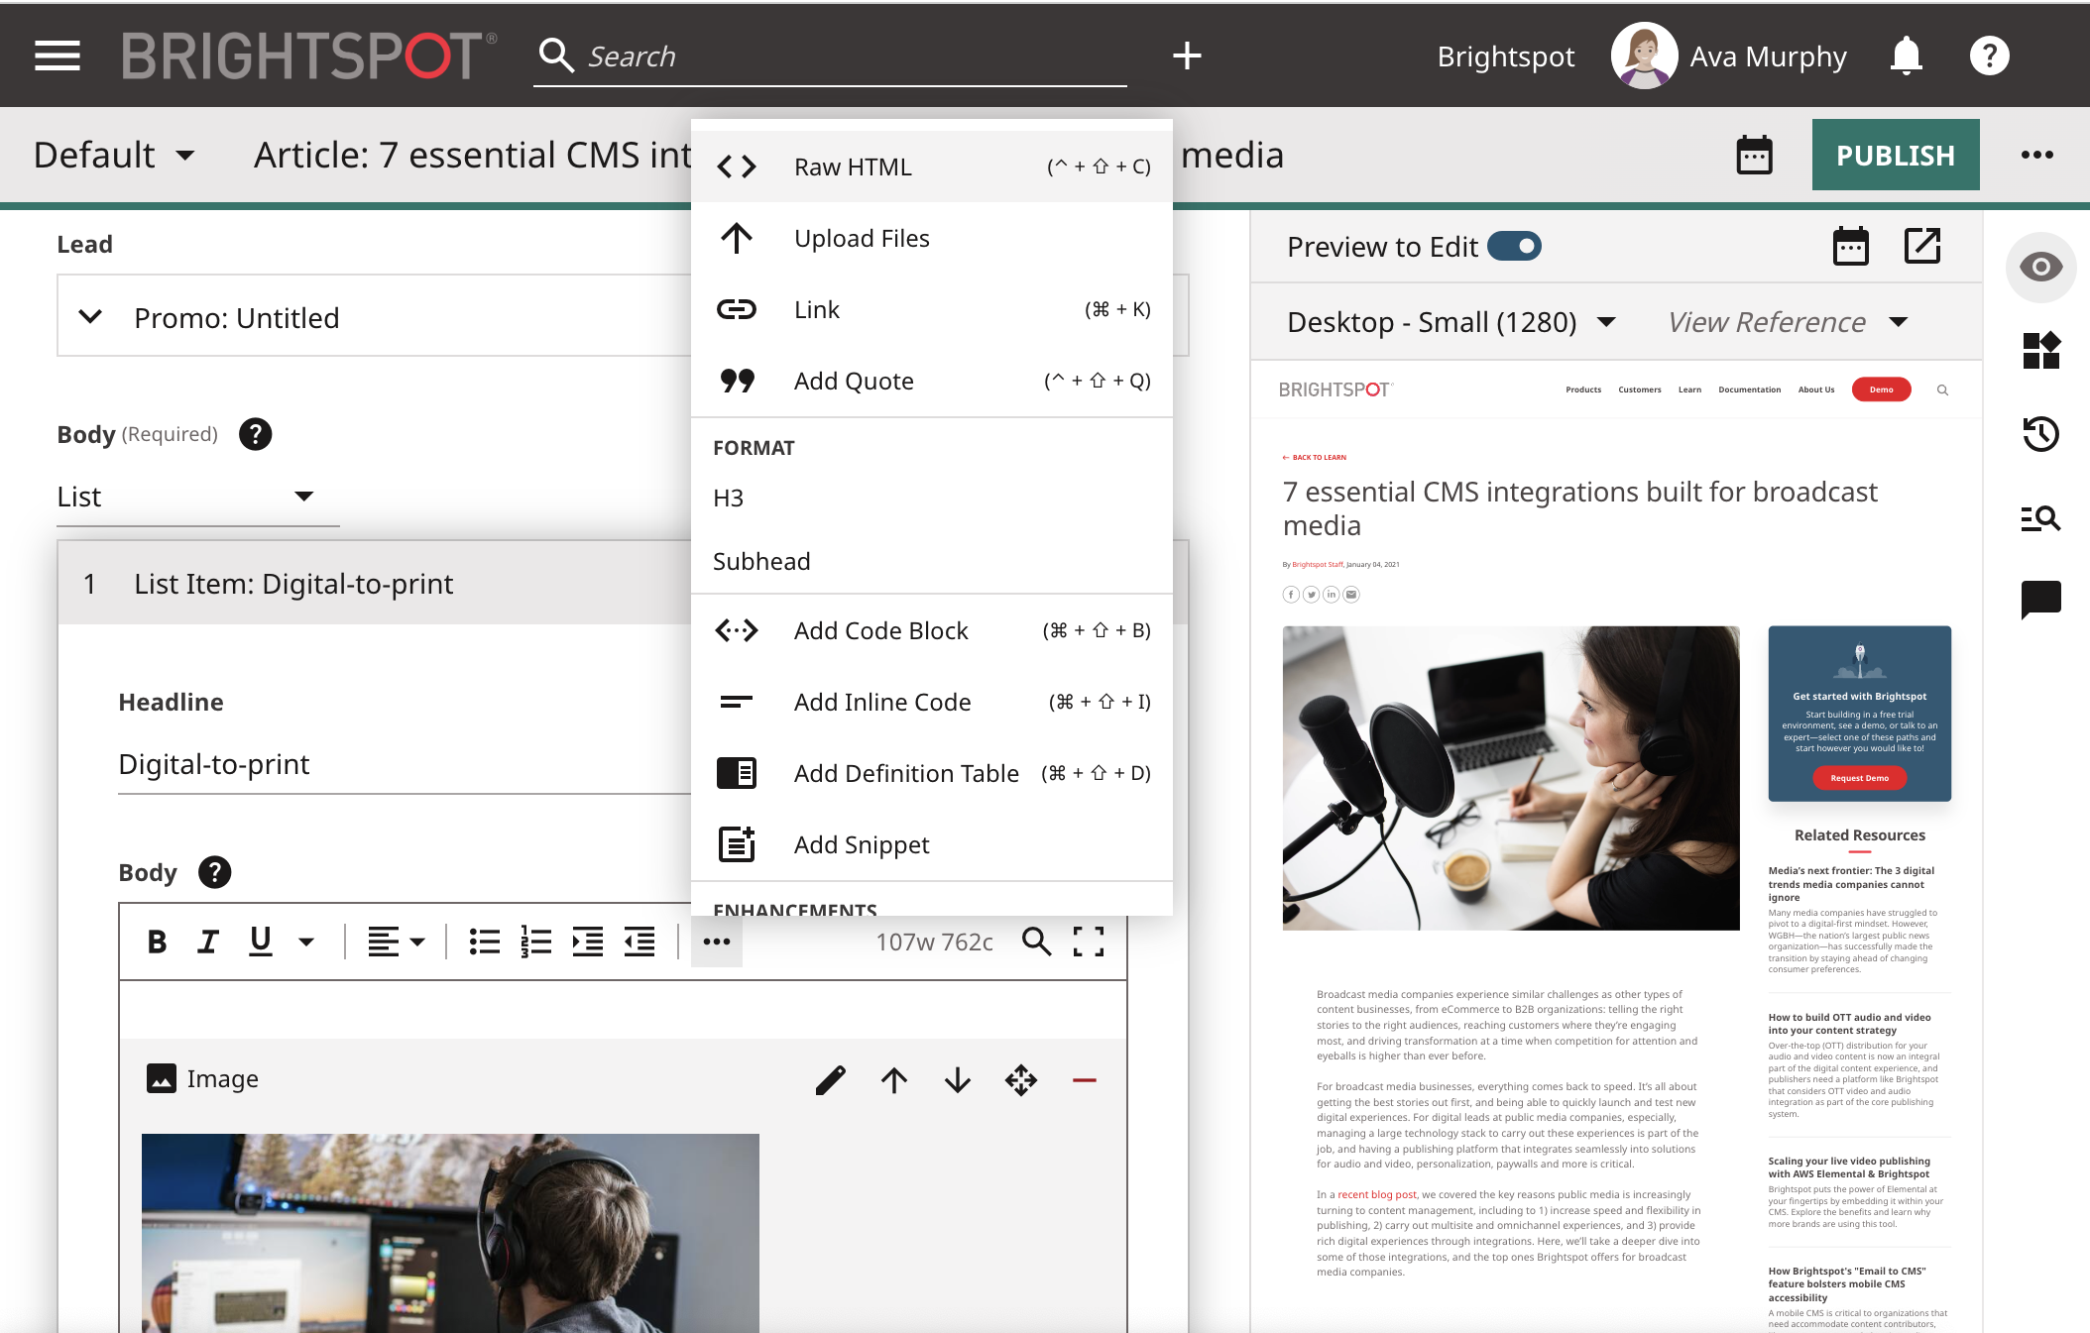Click the list item Body help icon
Screen dimensions: 2090x1333
(x=214, y=872)
